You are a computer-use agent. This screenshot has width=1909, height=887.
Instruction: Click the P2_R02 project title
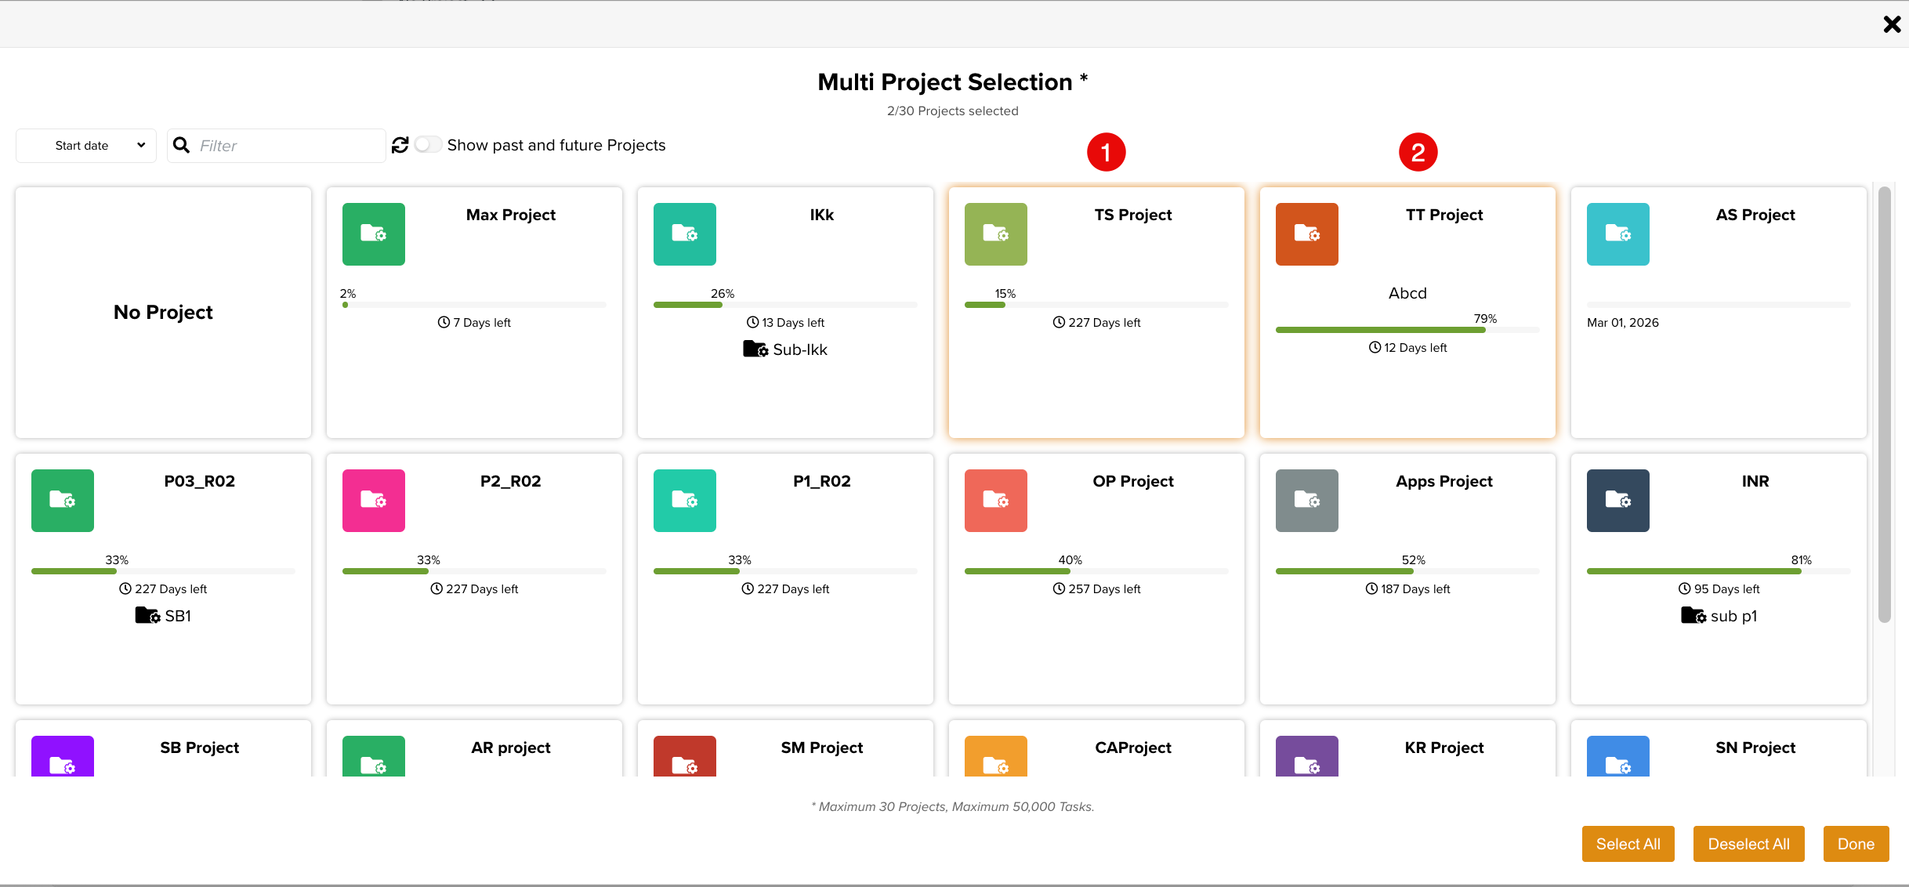511,481
